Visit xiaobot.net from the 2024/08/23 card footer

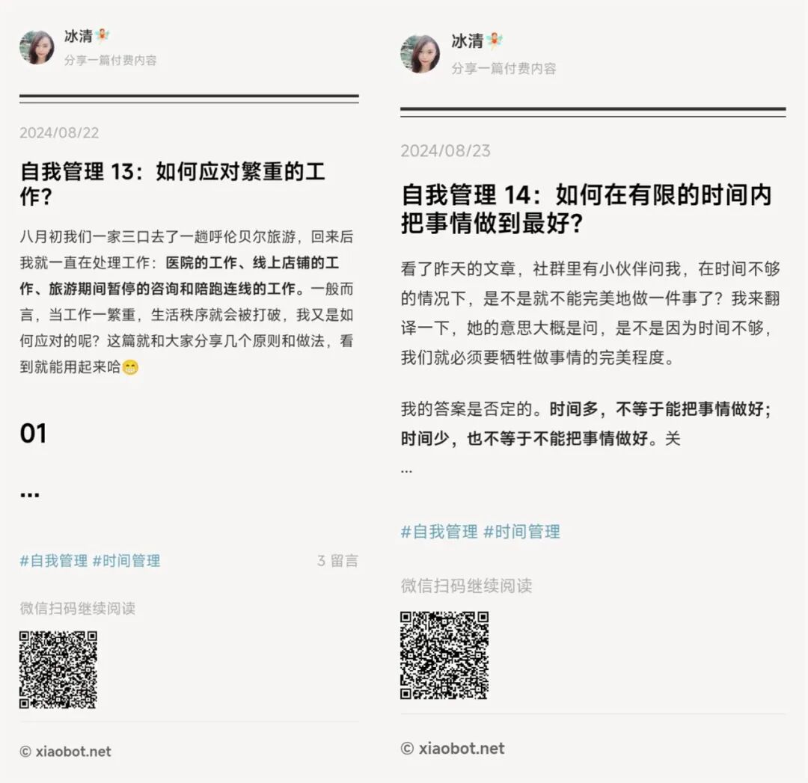[x=453, y=749]
